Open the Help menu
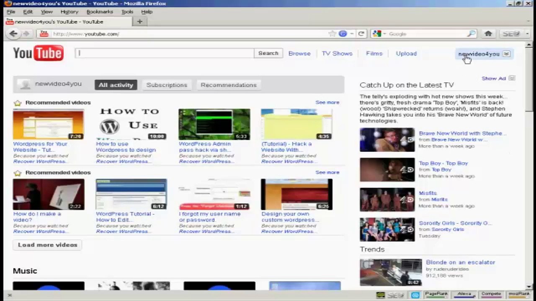 tap(147, 12)
